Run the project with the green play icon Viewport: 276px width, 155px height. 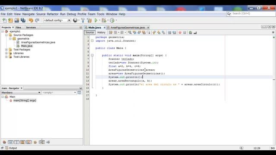pos(96,20)
